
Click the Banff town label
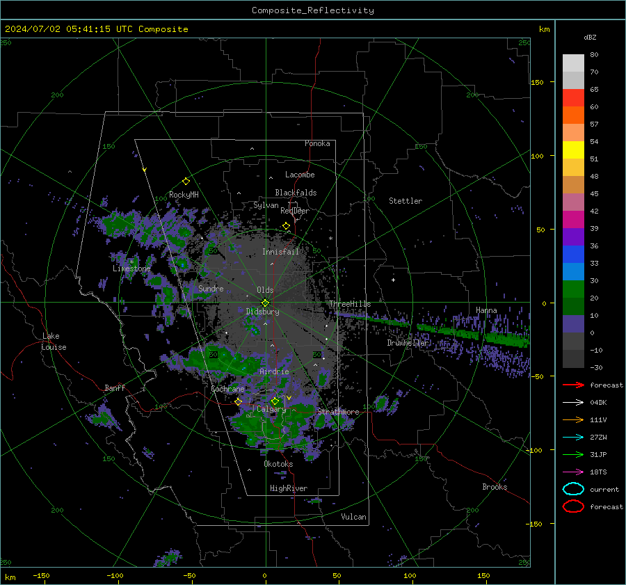tap(115, 387)
